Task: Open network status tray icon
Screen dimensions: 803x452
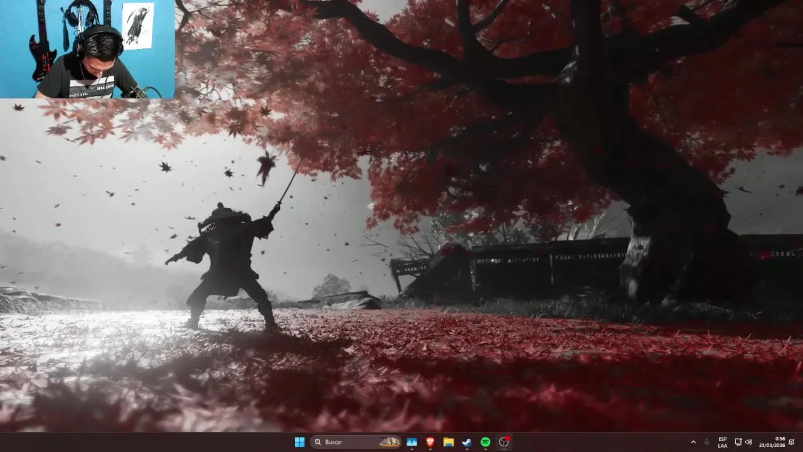Action: coord(738,442)
